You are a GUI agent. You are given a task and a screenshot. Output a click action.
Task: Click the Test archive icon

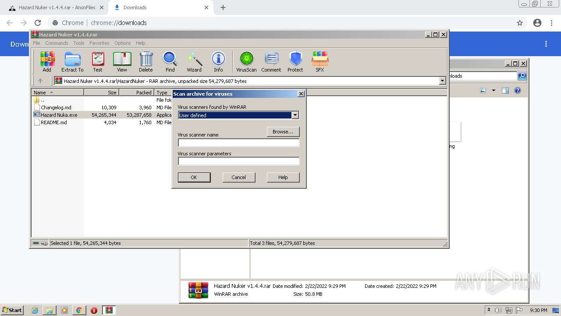[98, 61]
